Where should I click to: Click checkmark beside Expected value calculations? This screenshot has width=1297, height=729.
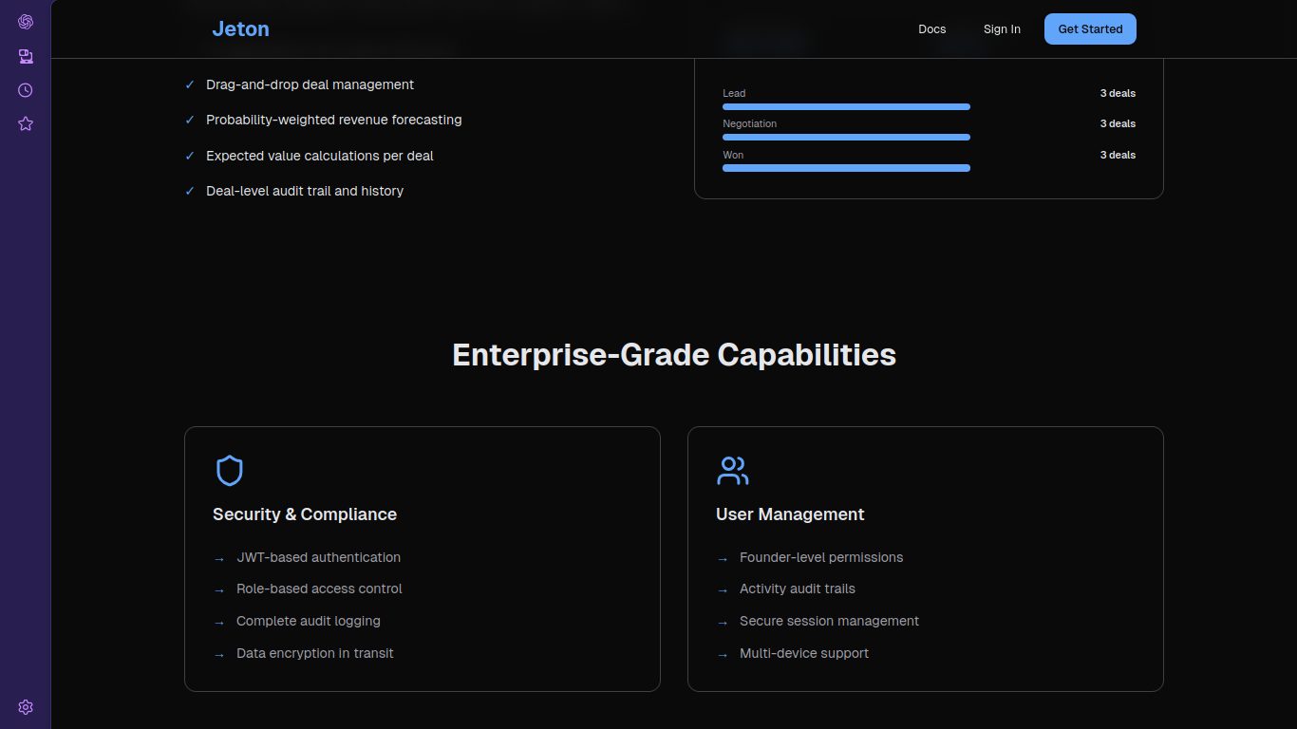pyautogui.click(x=190, y=156)
